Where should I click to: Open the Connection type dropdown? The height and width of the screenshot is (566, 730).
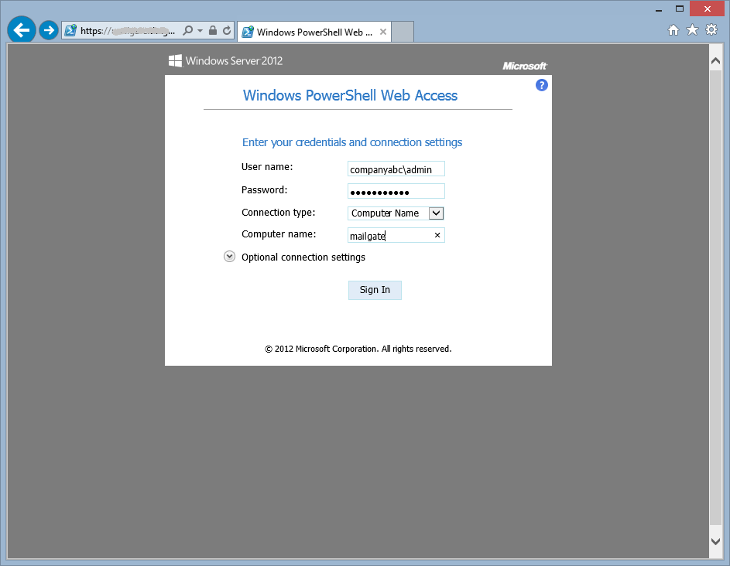436,213
